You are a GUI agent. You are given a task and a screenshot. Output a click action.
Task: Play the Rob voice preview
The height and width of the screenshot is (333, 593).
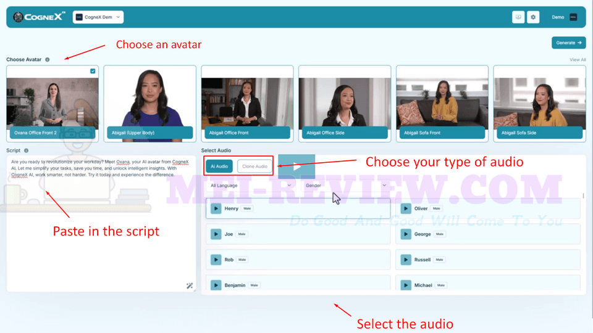[x=216, y=260]
